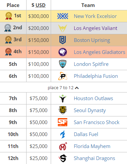Follow the Philadelphia Fusion link
Viewport: 127px width, 164px height.
pos(96,76)
